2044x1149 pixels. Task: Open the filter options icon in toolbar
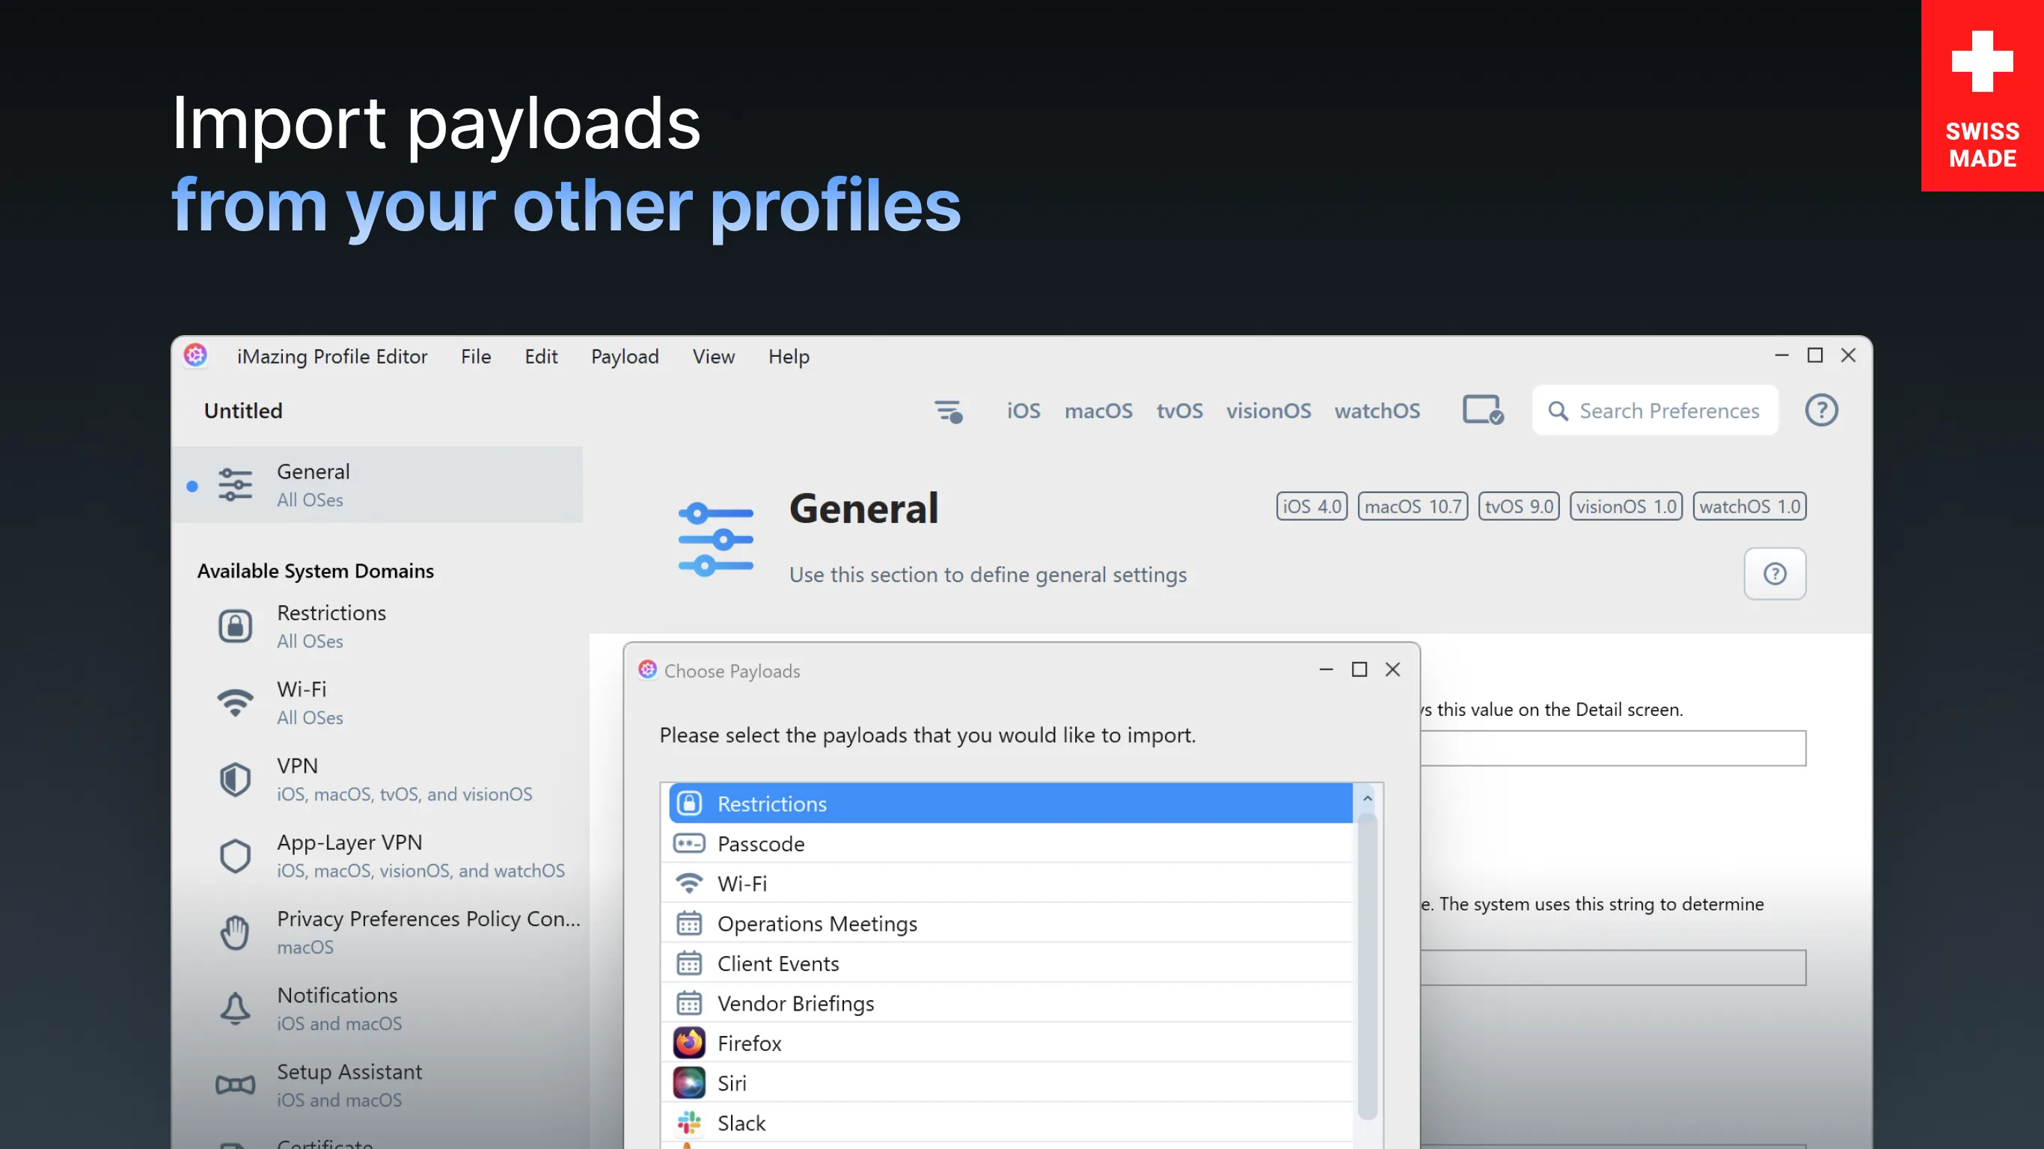click(948, 411)
